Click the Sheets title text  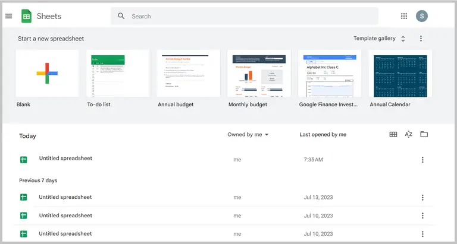pos(49,16)
